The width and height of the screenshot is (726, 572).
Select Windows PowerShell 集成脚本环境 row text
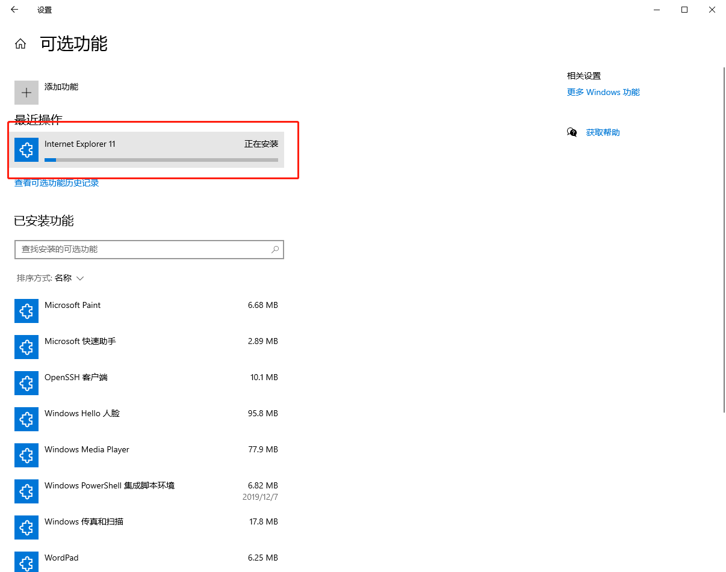pos(110,485)
